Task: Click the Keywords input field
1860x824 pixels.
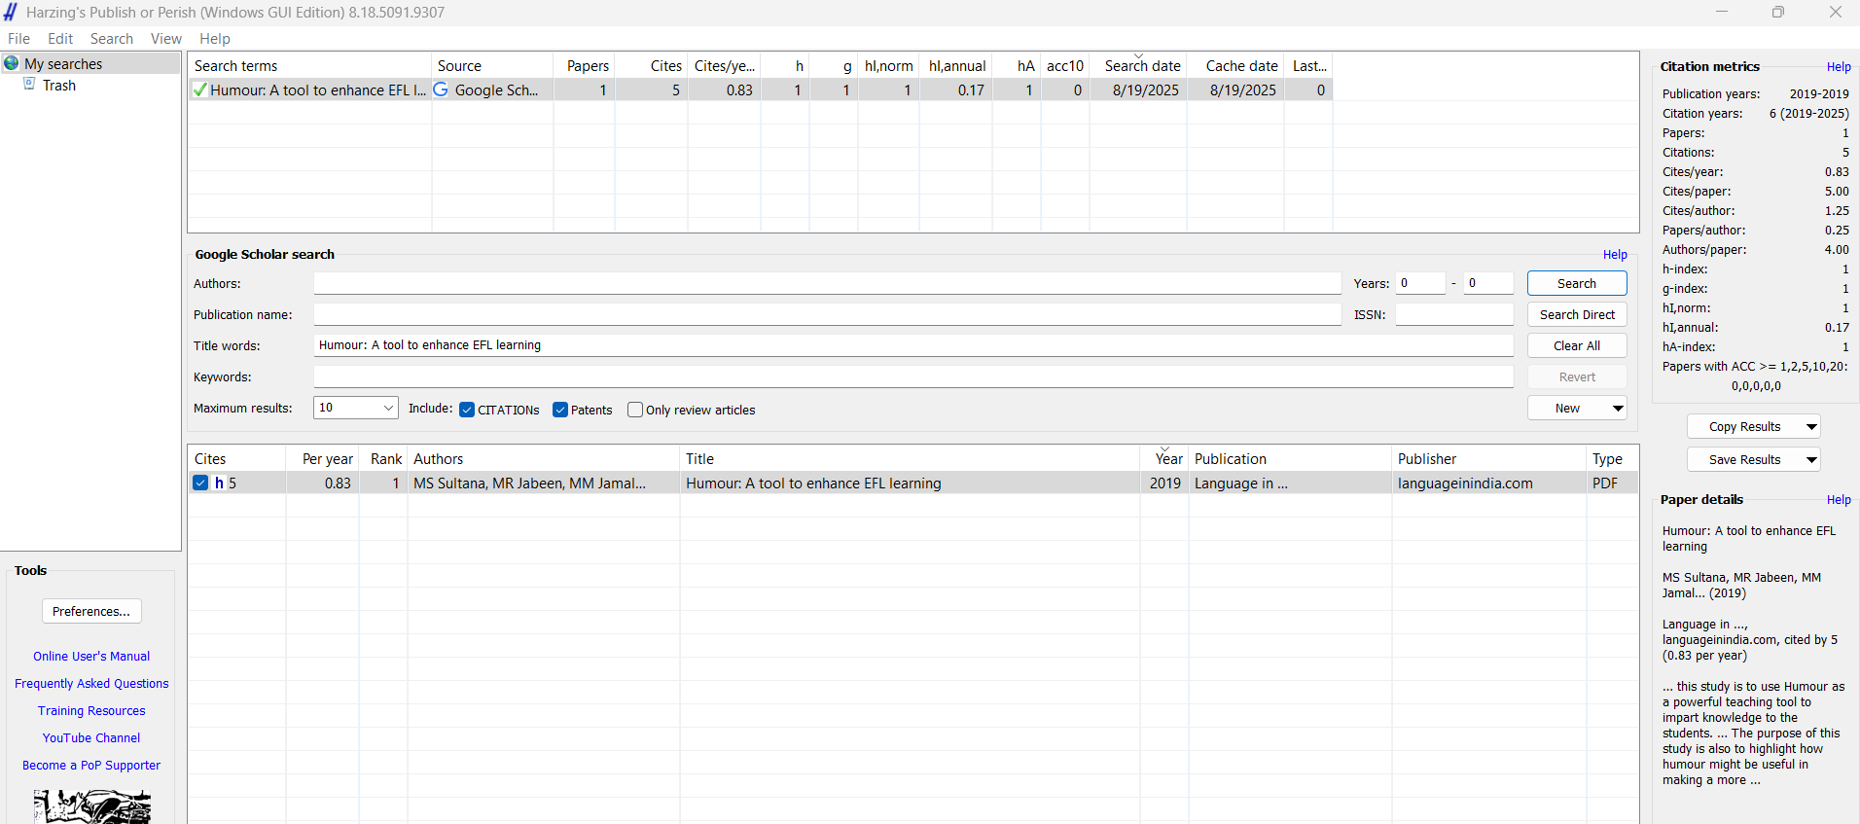Action: pos(913,376)
